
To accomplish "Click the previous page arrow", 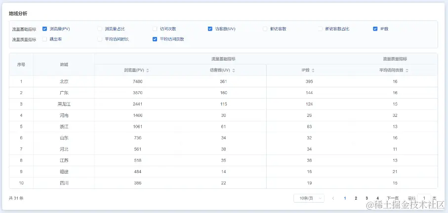I will 333,198.
